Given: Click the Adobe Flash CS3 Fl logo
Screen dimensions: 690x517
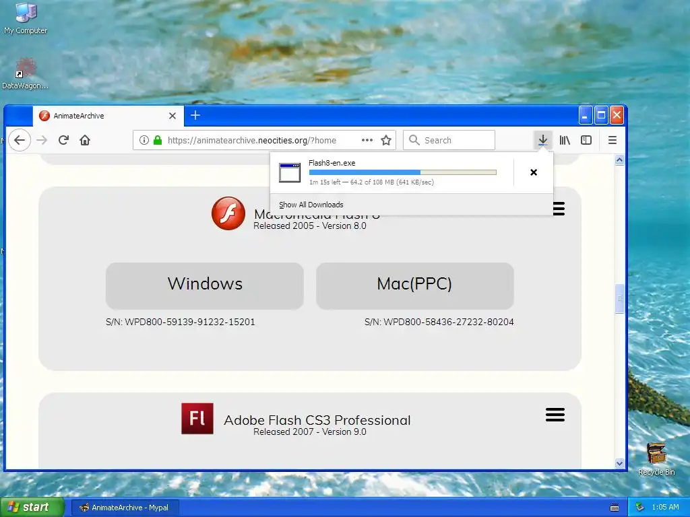Looking at the screenshot, I should click(x=197, y=419).
